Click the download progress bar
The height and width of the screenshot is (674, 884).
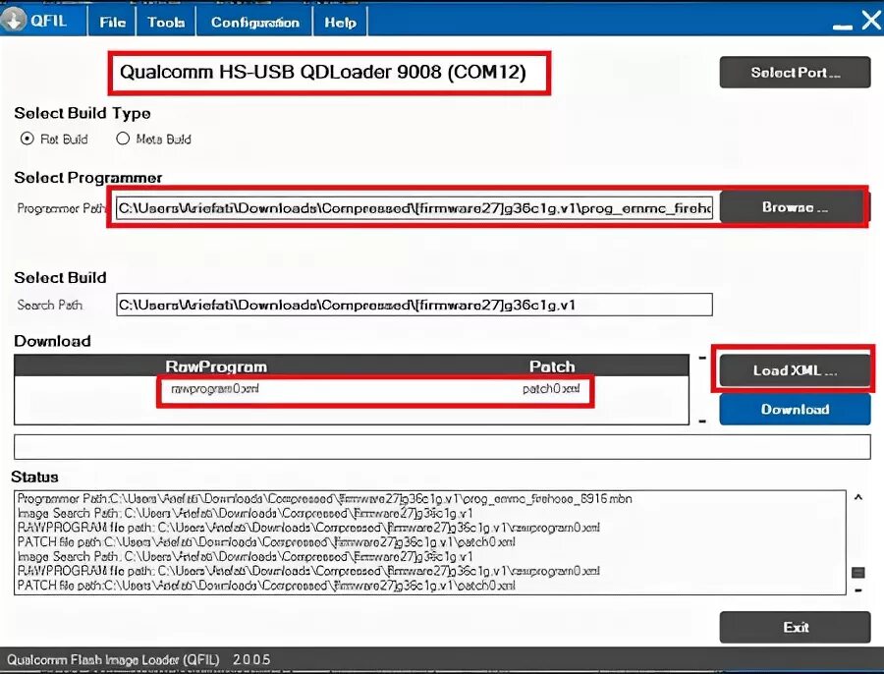(442, 447)
